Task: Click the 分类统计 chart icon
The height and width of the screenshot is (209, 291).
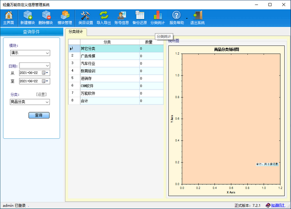Action: (x=158, y=18)
